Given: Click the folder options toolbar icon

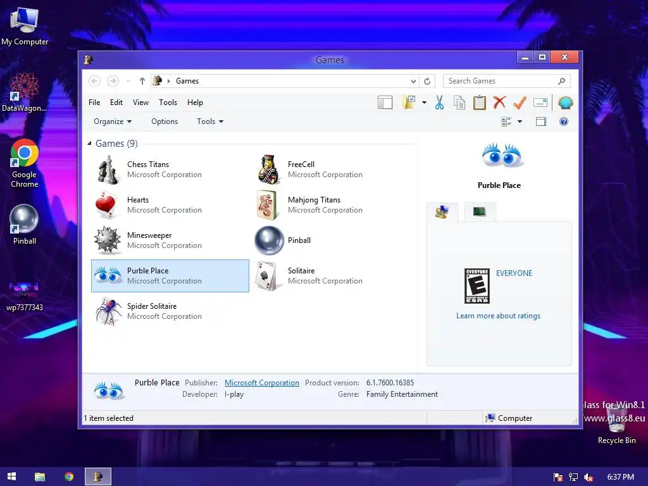Looking at the screenshot, I should click(409, 102).
